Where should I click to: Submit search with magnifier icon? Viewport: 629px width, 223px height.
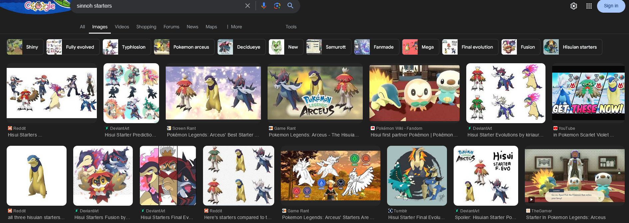(290, 6)
